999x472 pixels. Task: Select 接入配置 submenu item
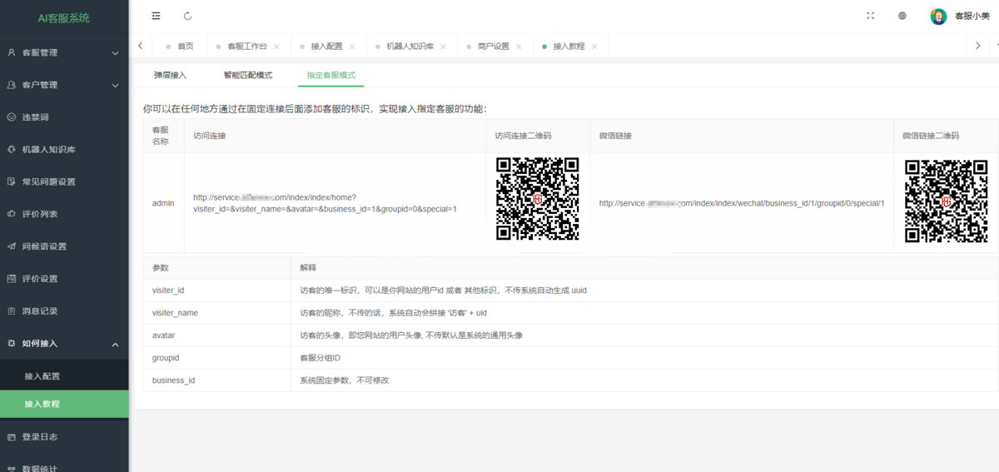pos(64,376)
